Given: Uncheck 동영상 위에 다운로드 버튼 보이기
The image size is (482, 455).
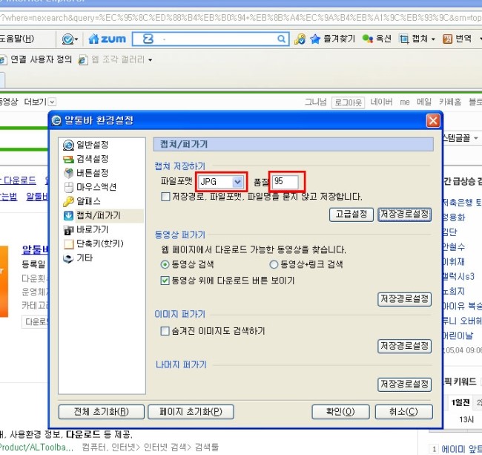Looking at the screenshot, I should point(165,281).
